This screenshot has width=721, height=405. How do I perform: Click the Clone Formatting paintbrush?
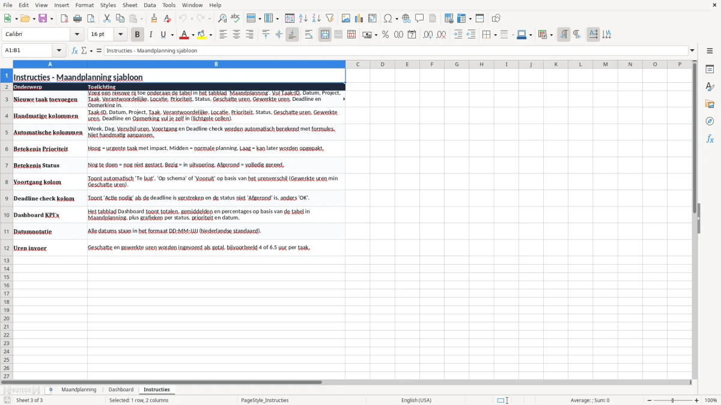[154, 19]
